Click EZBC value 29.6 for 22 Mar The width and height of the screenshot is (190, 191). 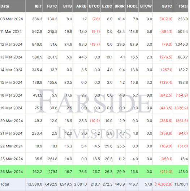pos(109,146)
